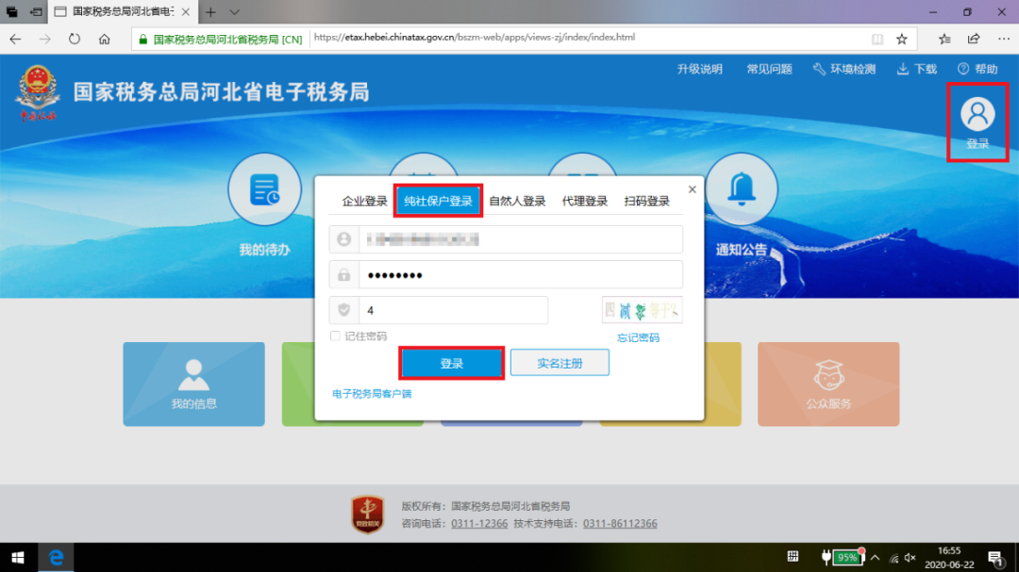Click the browser address bar URL

(x=475, y=38)
